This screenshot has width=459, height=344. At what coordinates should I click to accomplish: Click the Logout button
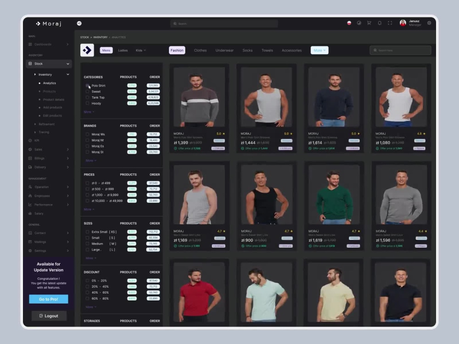[x=49, y=316]
